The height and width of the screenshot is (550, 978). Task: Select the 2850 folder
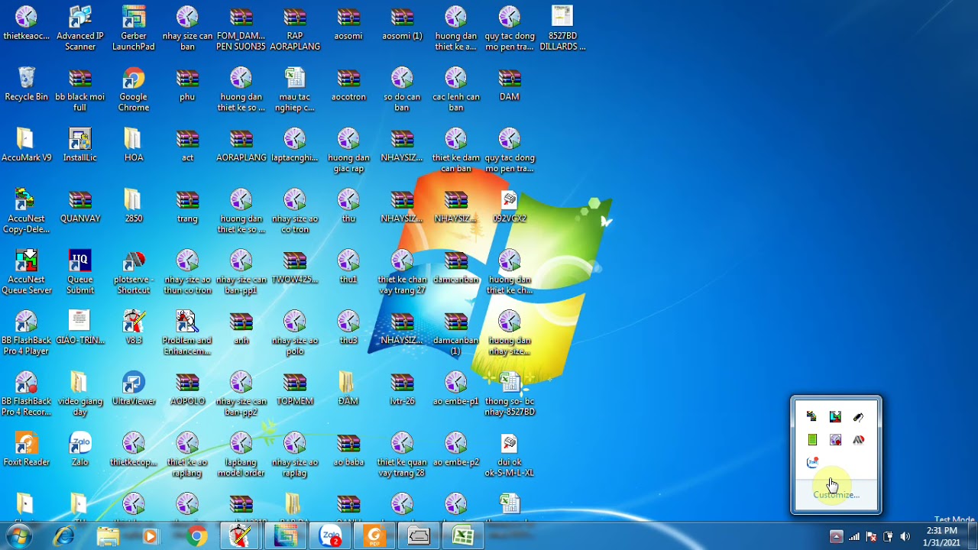click(x=134, y=206)
